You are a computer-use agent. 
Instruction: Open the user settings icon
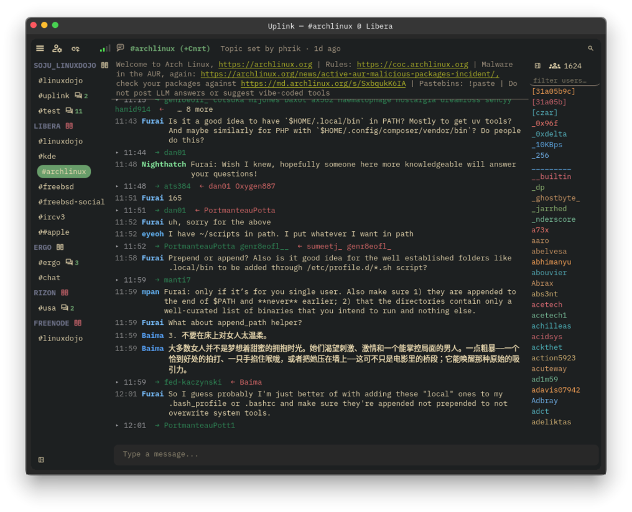[57, 48]
